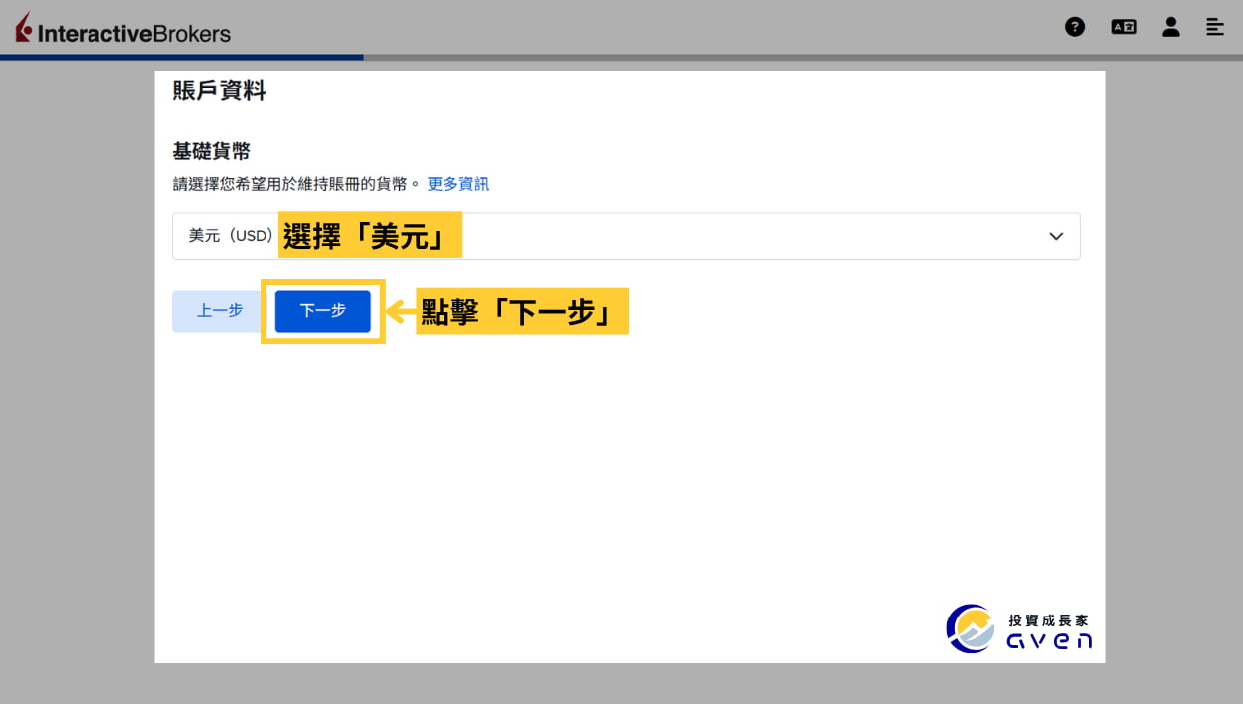The width and height of the screenshot is (1243, 705).
Task: Open the hamburger menu icon
Action: click(1215, 27)
